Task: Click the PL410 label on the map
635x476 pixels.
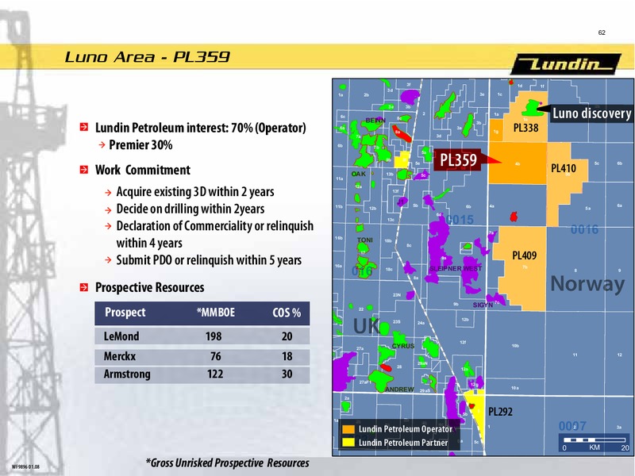Action: point(564,168)
